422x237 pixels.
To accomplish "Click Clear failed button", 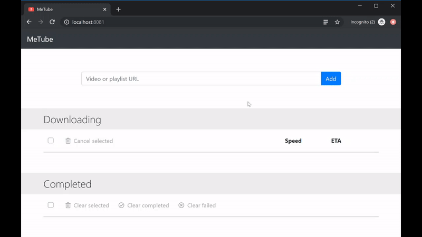I will coord(197,205).
